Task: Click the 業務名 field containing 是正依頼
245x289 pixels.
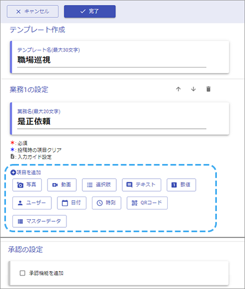Action: tap(111, 121)
